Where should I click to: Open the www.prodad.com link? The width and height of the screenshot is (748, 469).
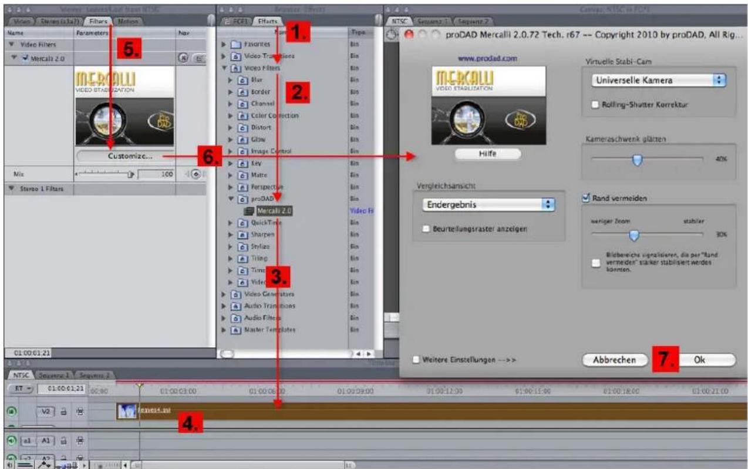point(488,59)
